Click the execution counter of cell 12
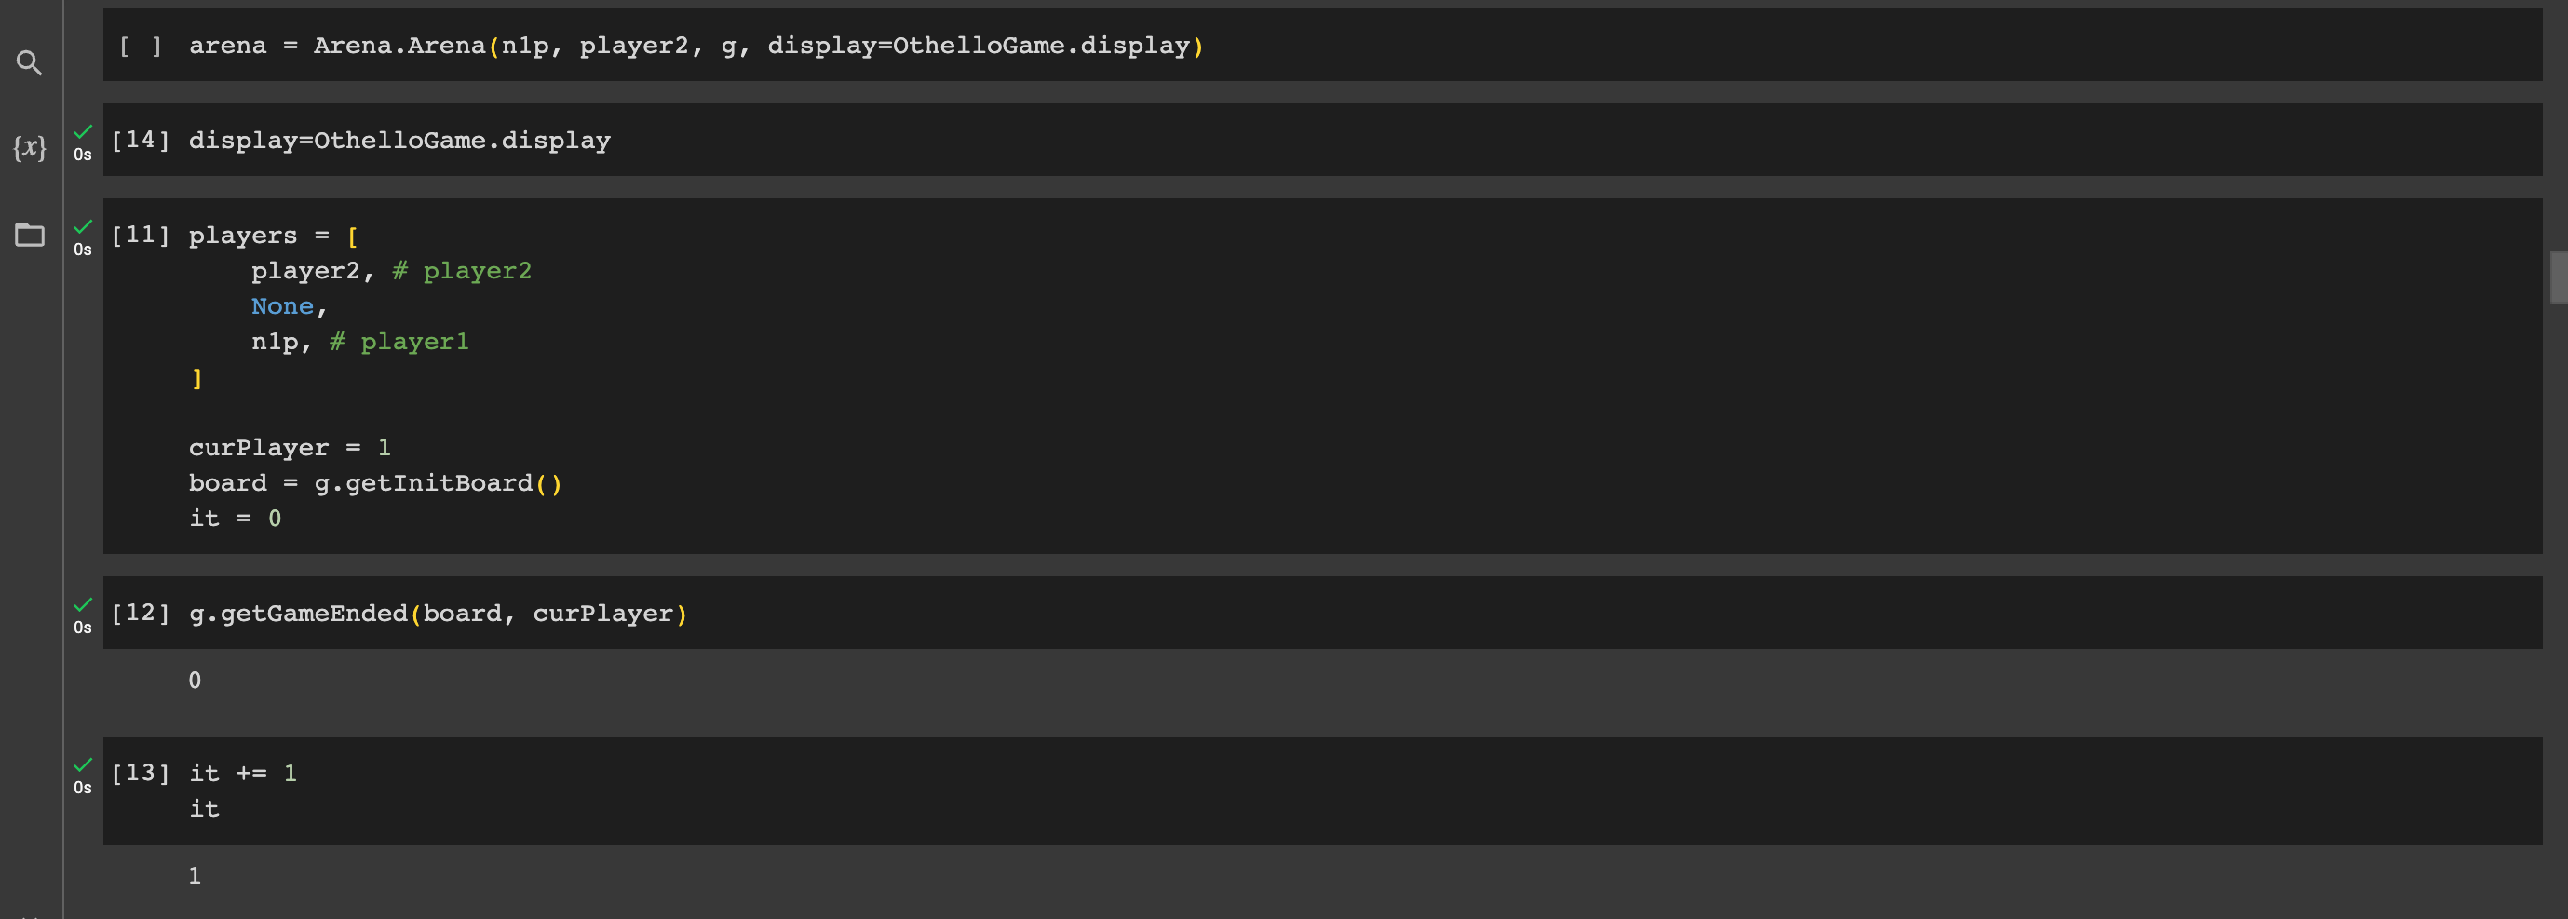Screen dimensions: 2568x919 pos(141,613)
